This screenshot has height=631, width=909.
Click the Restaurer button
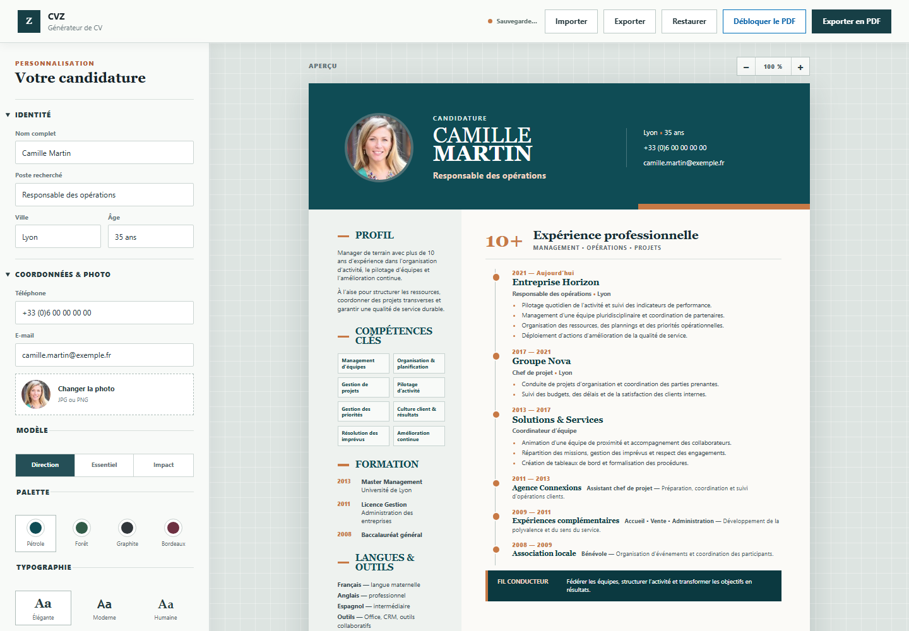pos(689,21)
